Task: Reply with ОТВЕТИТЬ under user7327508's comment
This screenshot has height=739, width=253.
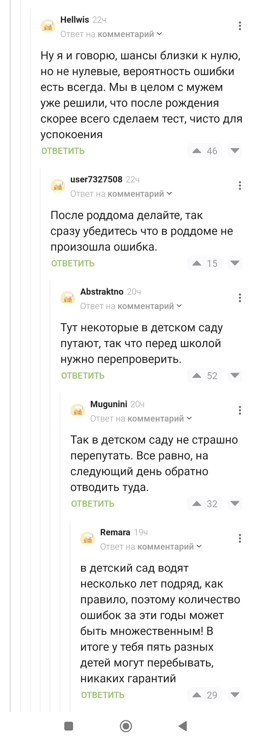Action: 72,263
